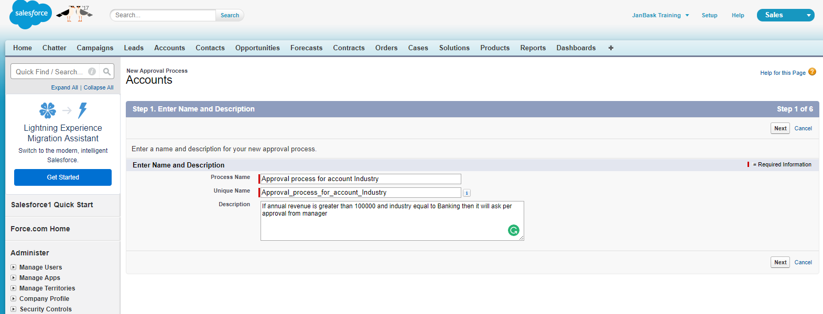Switch to the Opportunities tab
The width and height of the screenshot is (823, 314).
257,48
